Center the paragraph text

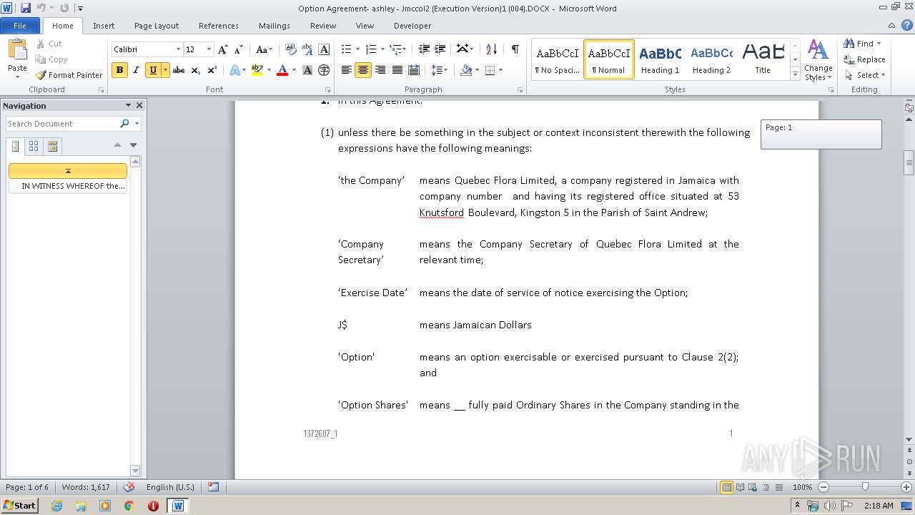click(363, 70)
